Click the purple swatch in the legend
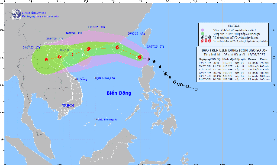 click(202, 30)
